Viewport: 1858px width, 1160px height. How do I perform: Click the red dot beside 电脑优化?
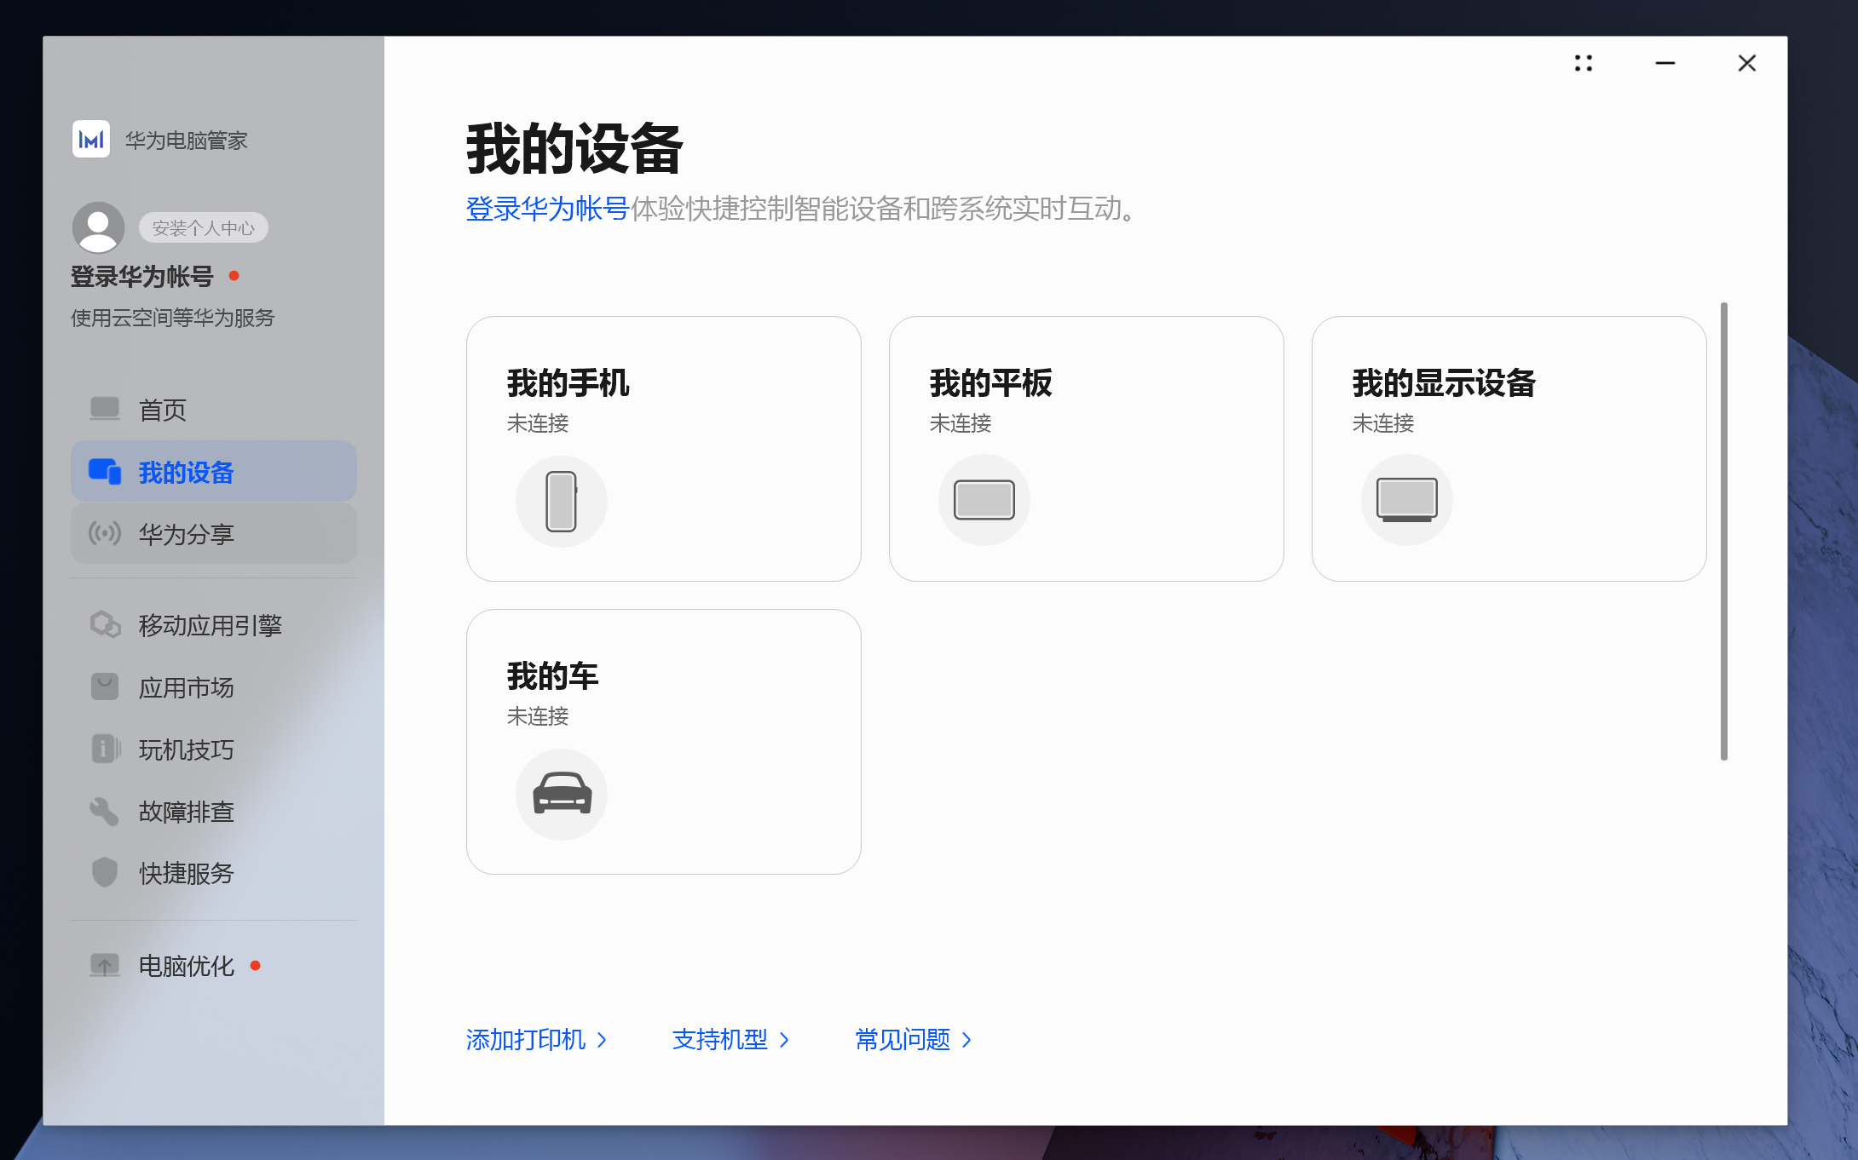click(255, 965)
